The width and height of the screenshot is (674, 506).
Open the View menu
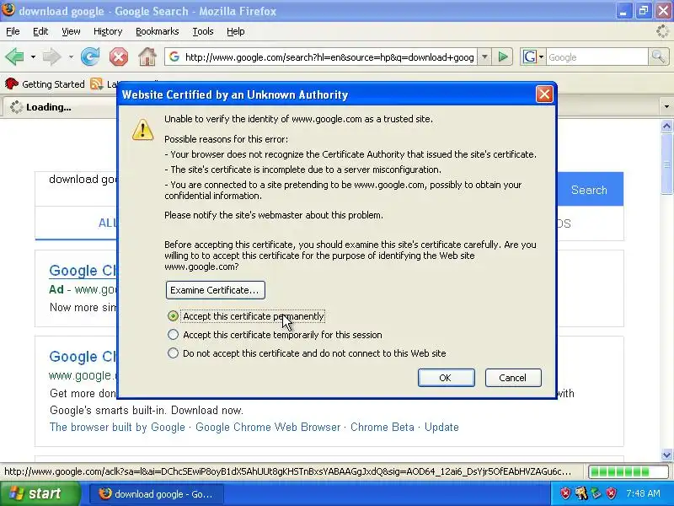[x=71, y=31]
